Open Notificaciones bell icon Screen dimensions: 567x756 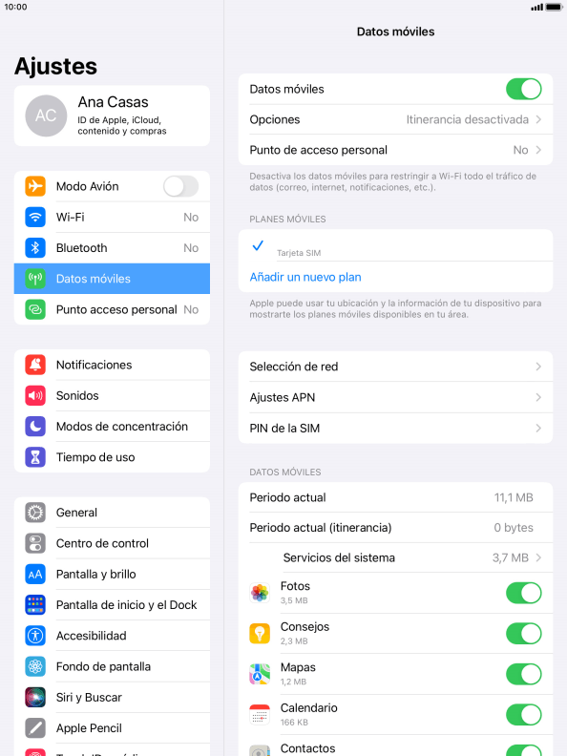click(35, 365)
